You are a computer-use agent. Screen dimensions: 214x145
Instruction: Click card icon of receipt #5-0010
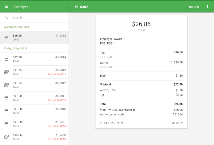[x=6, y=111]
